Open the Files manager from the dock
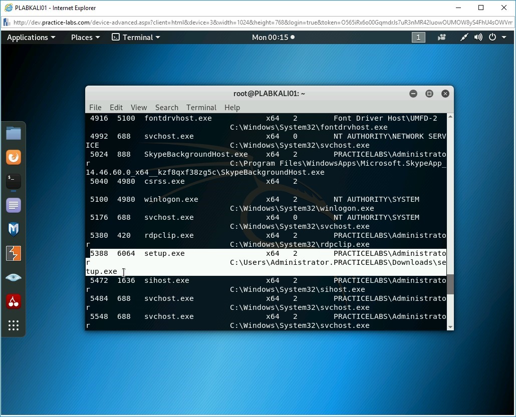This screenshot has width=516, height=417. click(x=14, y=133)
